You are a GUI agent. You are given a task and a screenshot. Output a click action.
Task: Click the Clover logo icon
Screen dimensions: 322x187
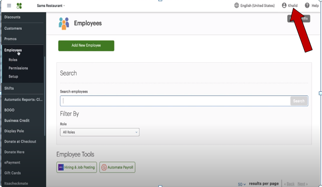[x=19, y=6]
